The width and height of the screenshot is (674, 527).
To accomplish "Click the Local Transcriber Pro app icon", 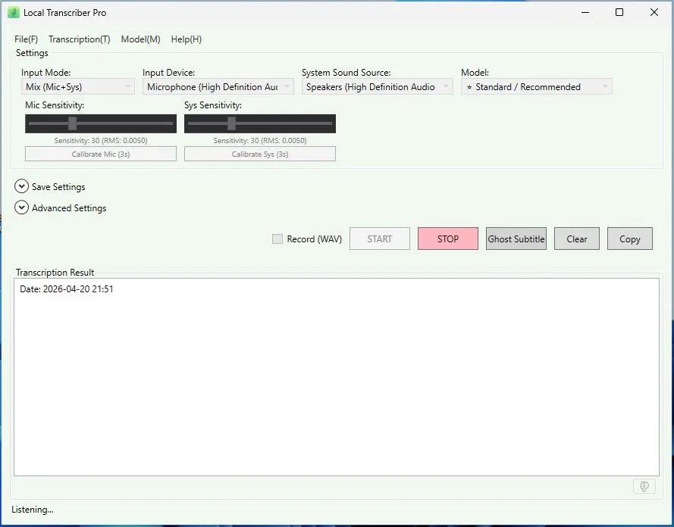I will [13, 13].
